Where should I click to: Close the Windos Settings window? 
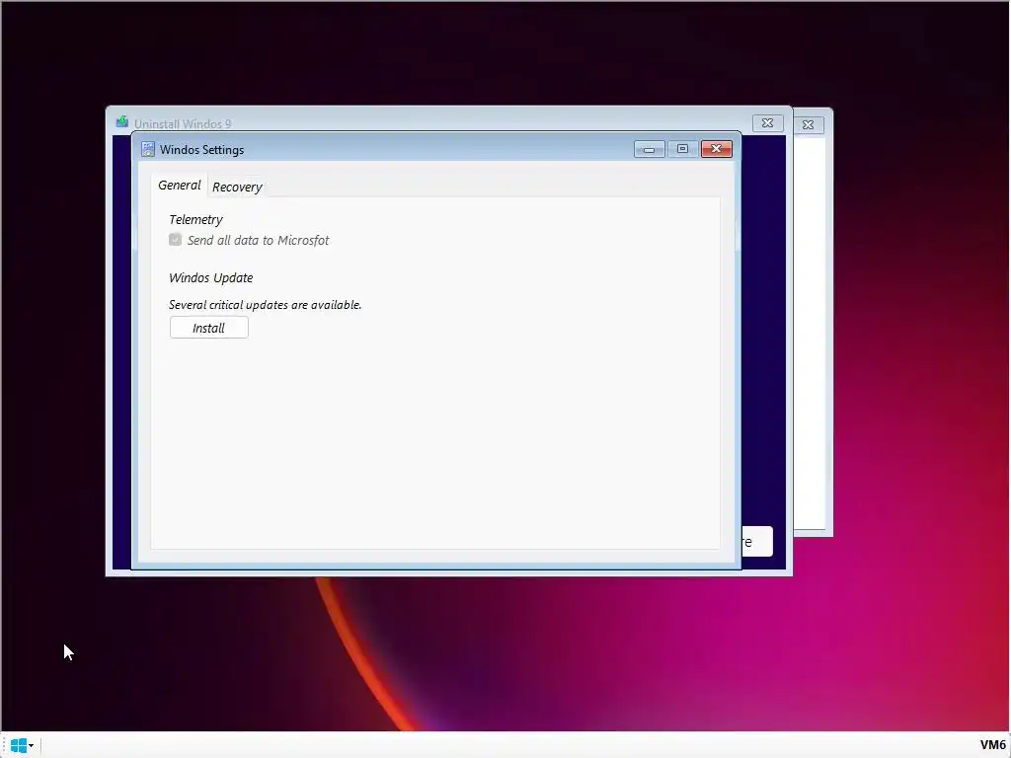716,149
